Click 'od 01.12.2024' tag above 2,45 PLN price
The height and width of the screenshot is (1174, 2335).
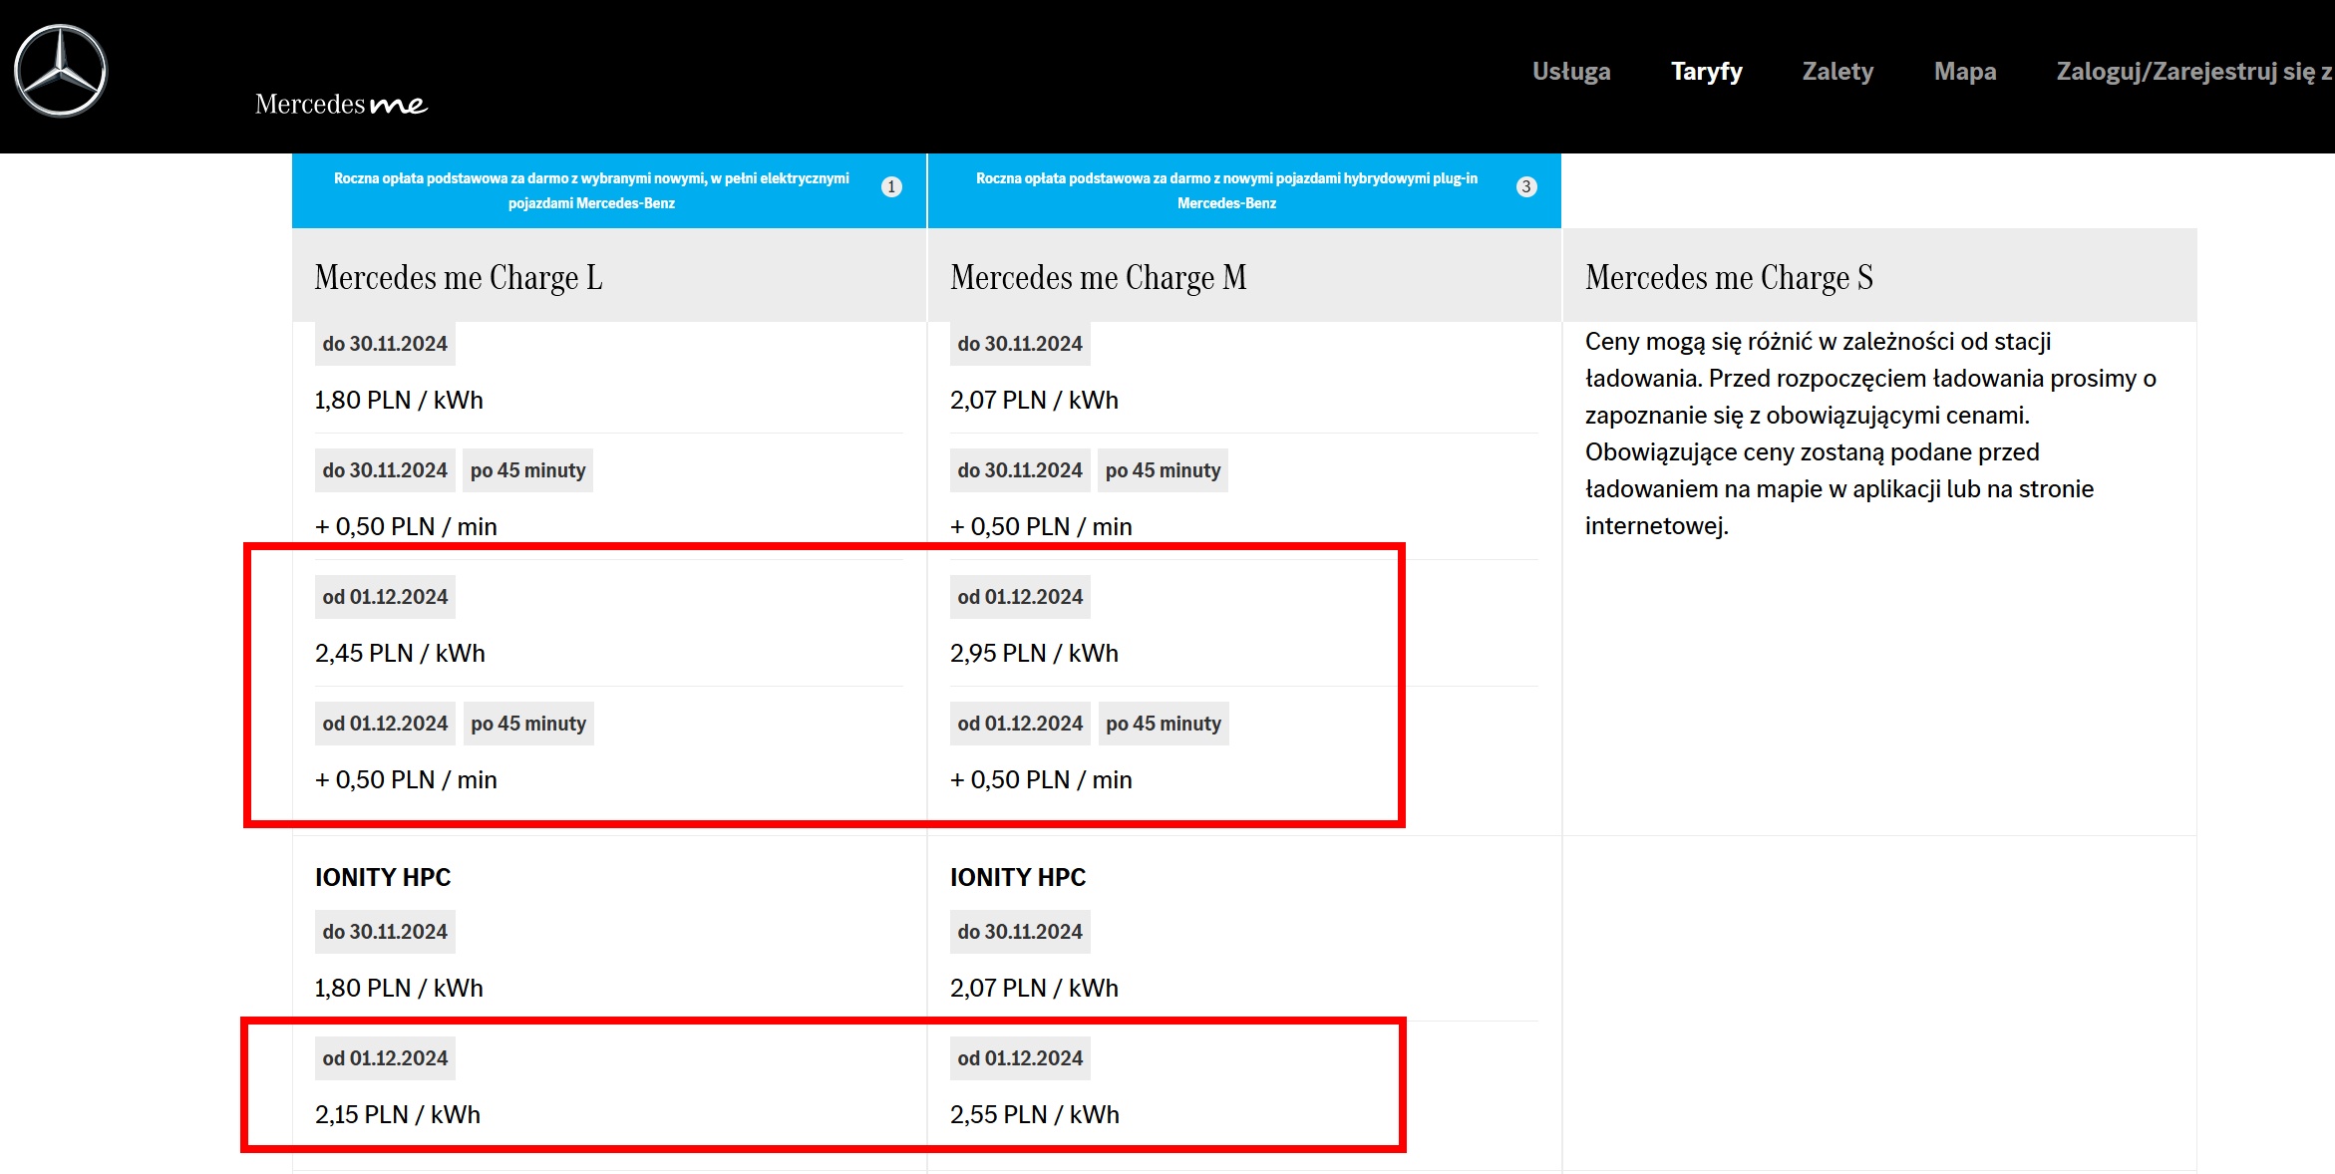point(385,597)
